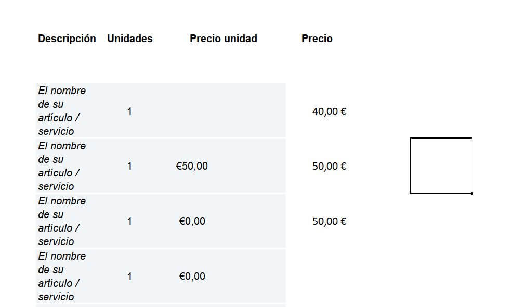Viewport: 525px width, 307px height.
Task: Click the empty unit price in first row
Action: [x=192, y=111]
